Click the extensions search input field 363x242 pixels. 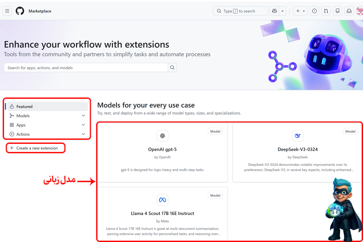point(86,67)
